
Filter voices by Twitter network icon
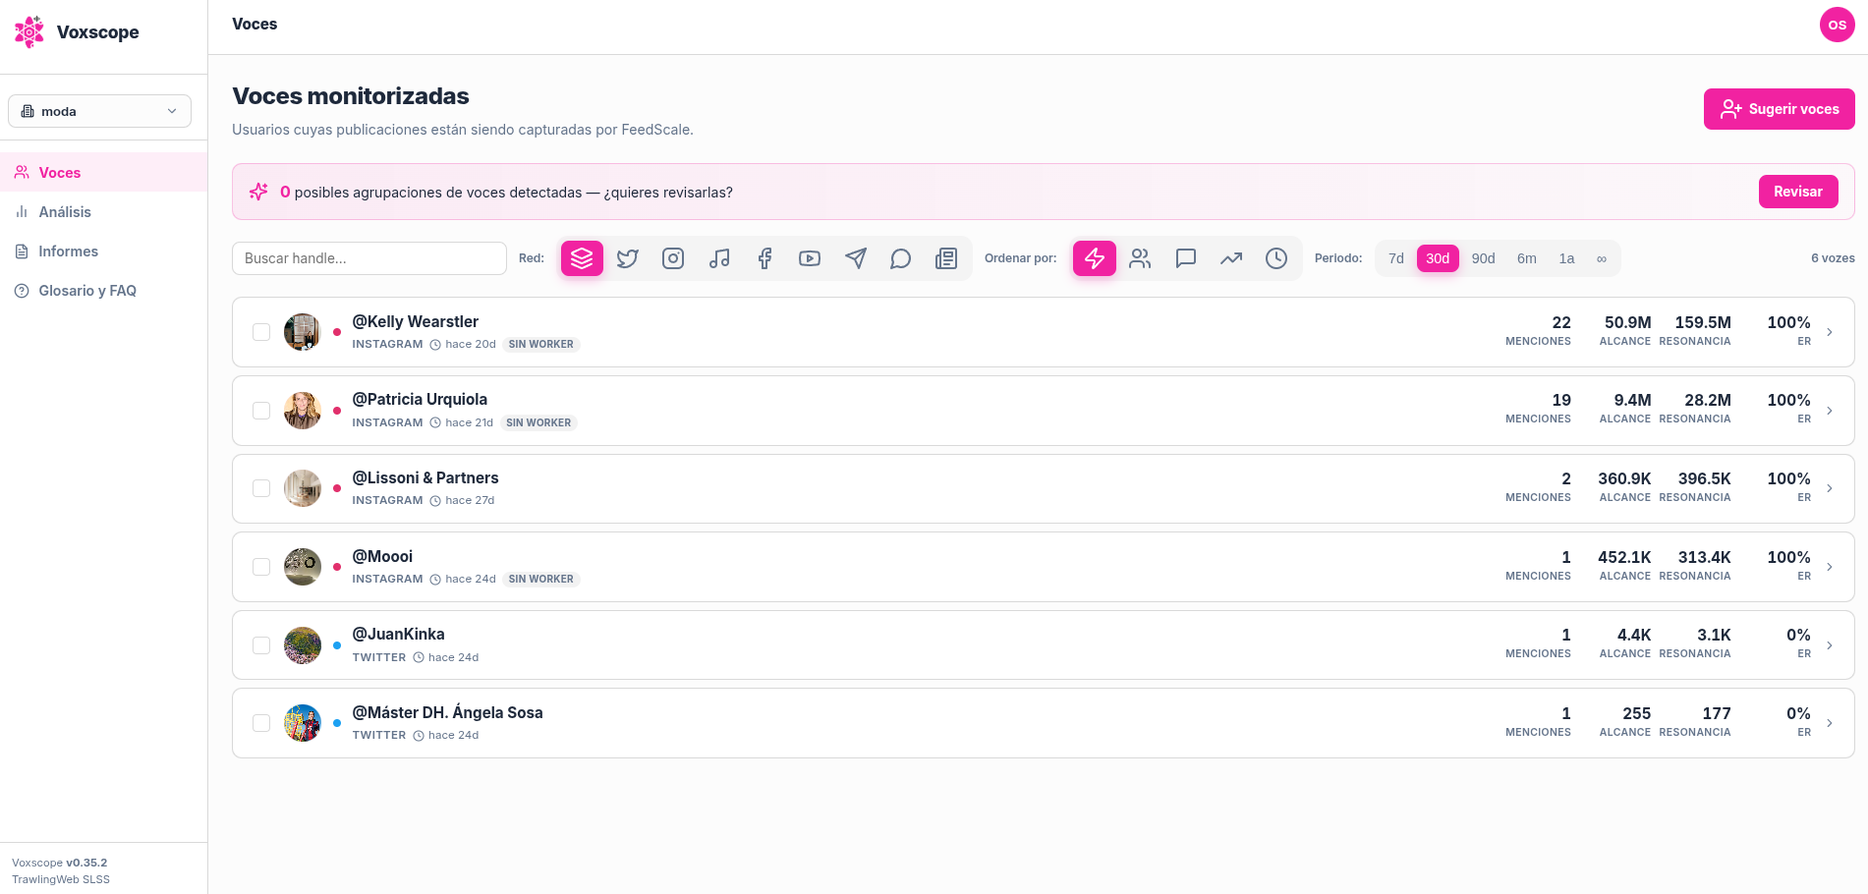coord(627,258)
